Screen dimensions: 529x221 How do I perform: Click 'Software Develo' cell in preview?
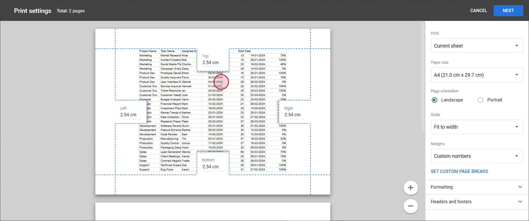pyautogui.click(x=171, y=126)
